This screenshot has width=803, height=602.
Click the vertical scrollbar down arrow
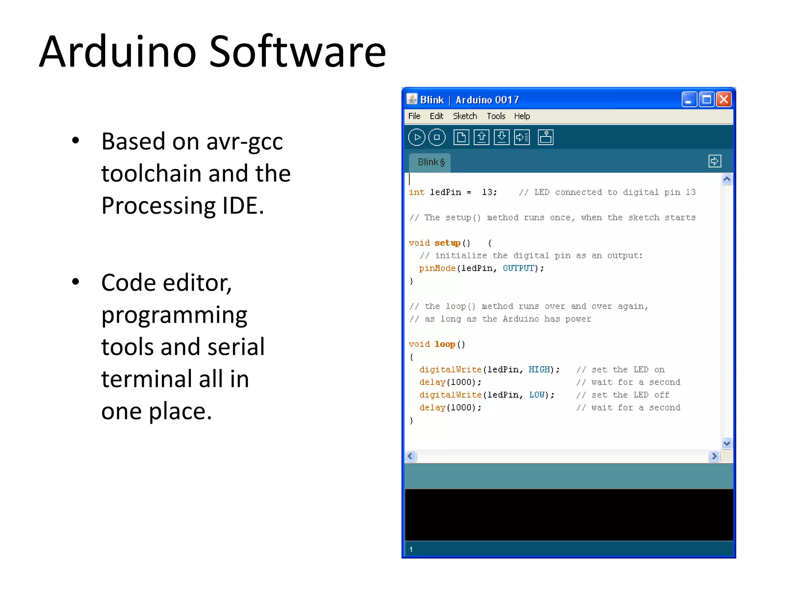pos(727,443)
